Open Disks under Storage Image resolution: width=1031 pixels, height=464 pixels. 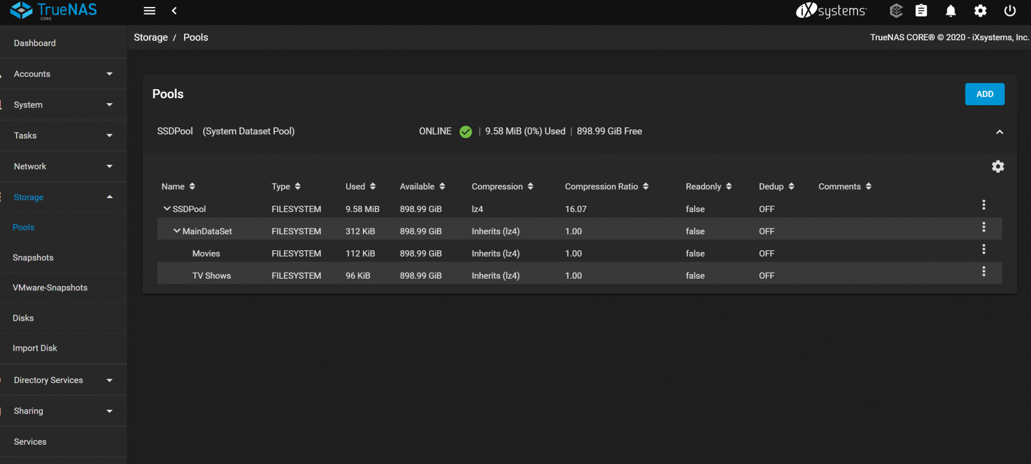point(63,318)
